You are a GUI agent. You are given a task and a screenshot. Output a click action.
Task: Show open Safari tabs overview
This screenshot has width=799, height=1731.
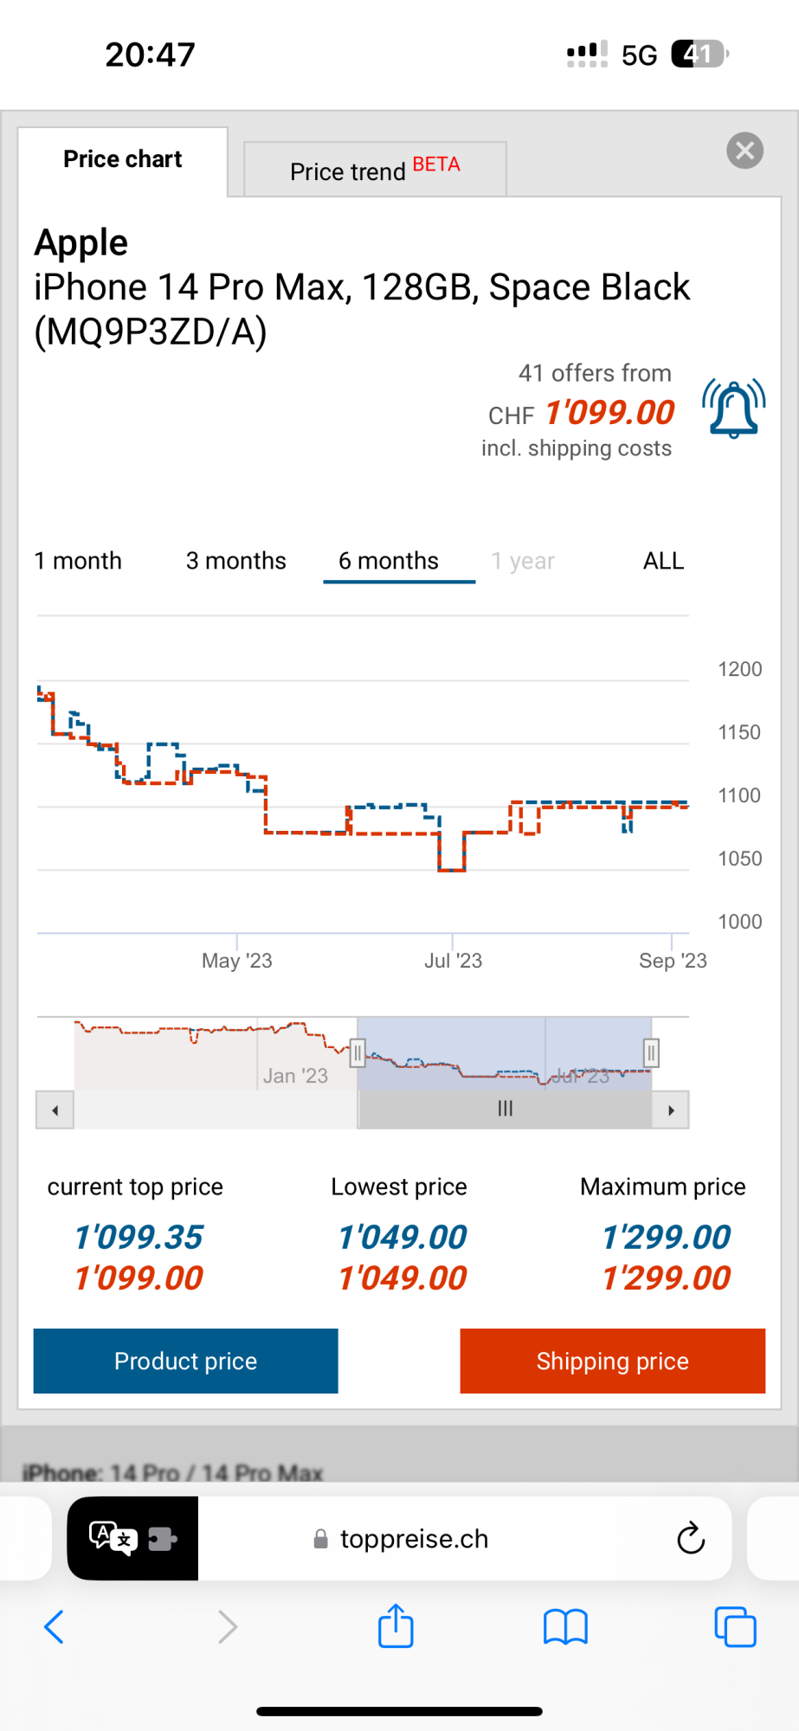[735, 1627]
